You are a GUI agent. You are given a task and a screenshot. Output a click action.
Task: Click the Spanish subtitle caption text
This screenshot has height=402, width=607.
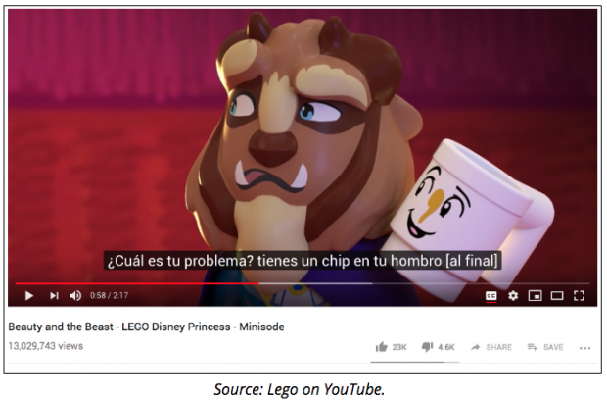coord(303,261)
